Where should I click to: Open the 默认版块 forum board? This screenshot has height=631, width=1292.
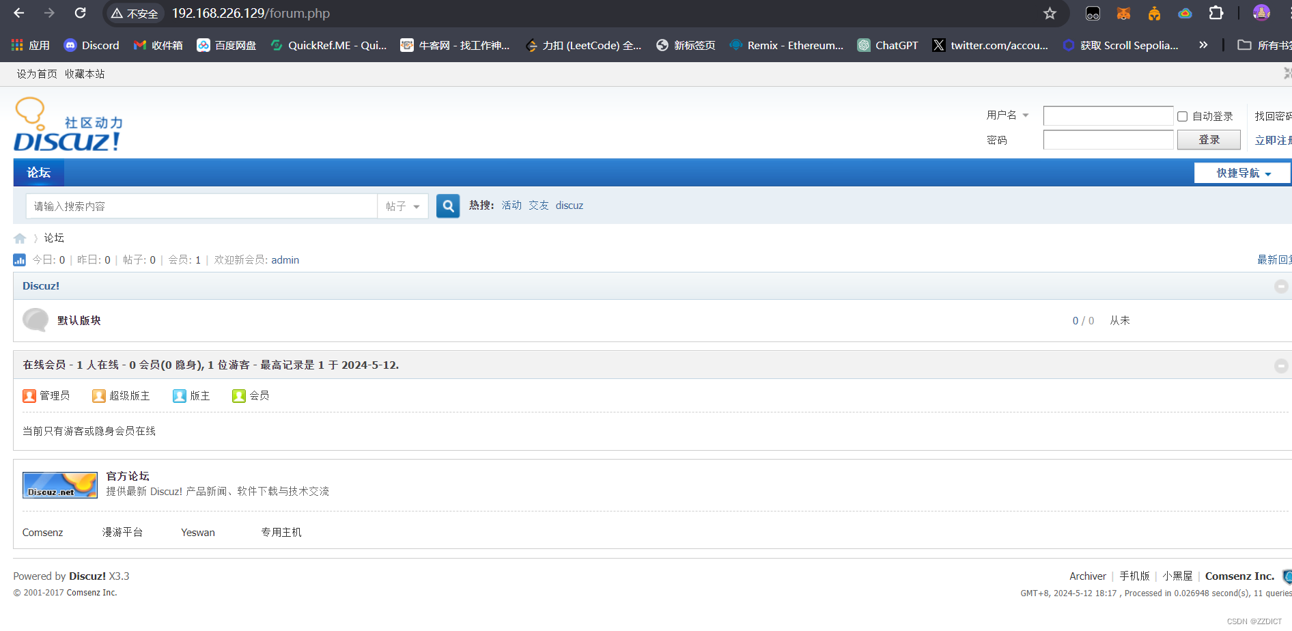pyautogui.click(x=79, y=320)
